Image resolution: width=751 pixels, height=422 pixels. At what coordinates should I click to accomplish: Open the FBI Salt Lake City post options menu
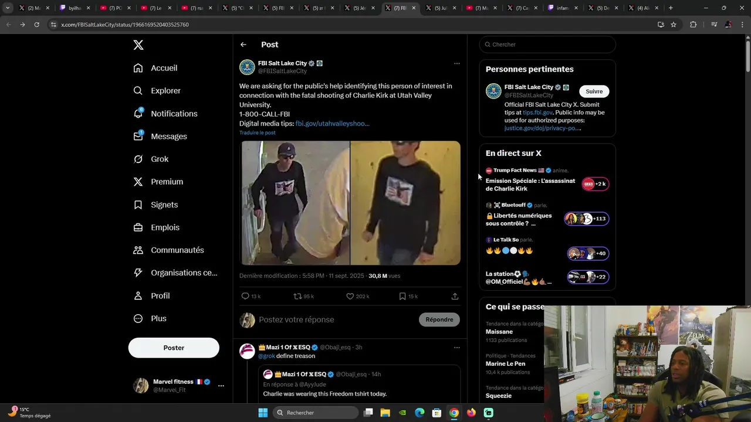click(x=456, y=63)
